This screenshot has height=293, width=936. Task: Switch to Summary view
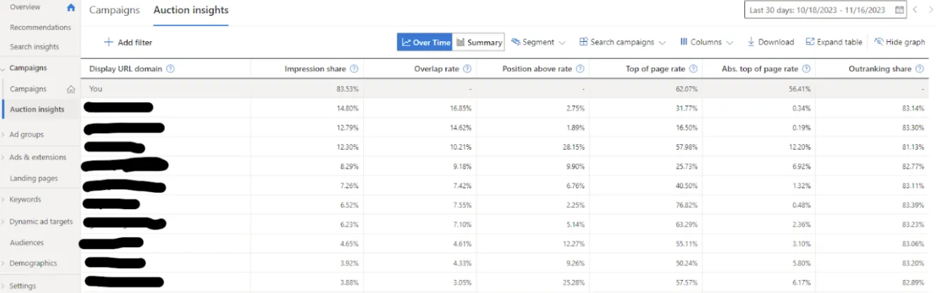tap(479, 43)
